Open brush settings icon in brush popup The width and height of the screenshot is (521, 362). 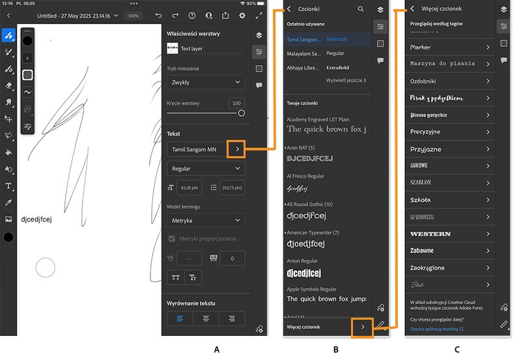pos(27,126)
